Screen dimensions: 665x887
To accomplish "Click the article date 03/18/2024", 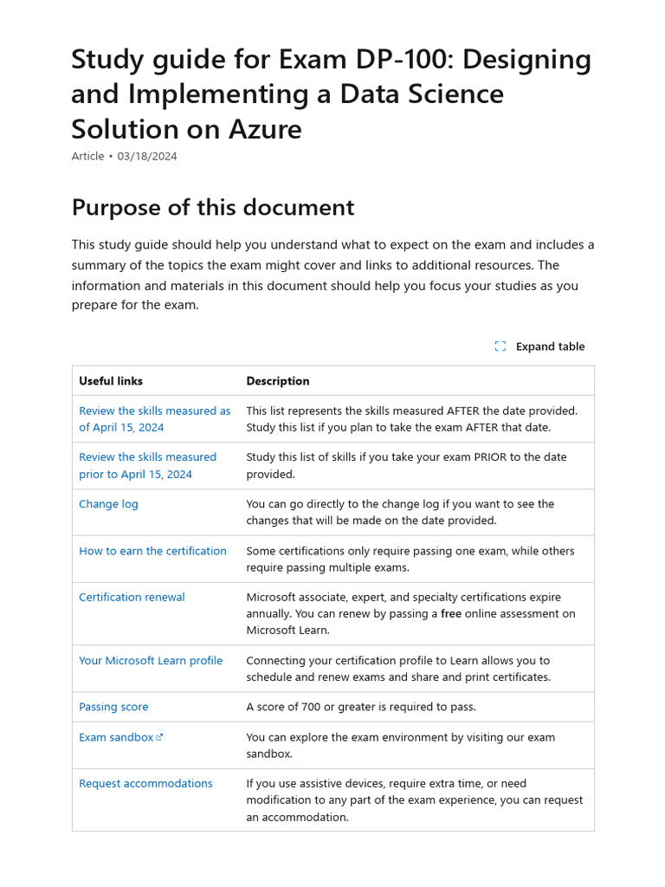I will (147, 156).
